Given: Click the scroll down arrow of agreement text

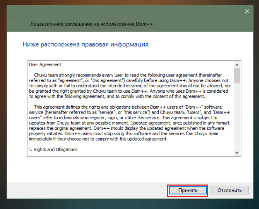Looking at the screenshot, I should (237, 152).
